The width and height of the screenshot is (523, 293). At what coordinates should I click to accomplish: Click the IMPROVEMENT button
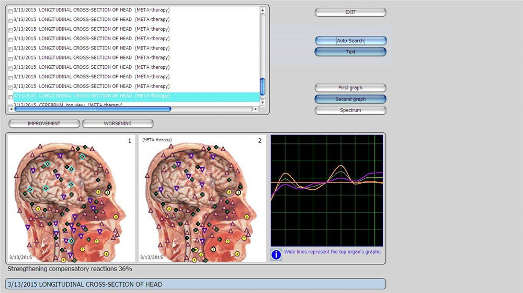pyautogui.click(x=44, y=124)
